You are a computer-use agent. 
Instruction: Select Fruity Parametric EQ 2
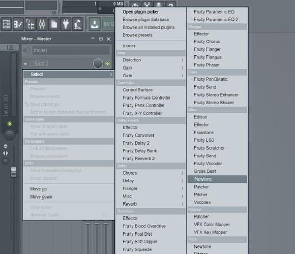click(217, 19)
